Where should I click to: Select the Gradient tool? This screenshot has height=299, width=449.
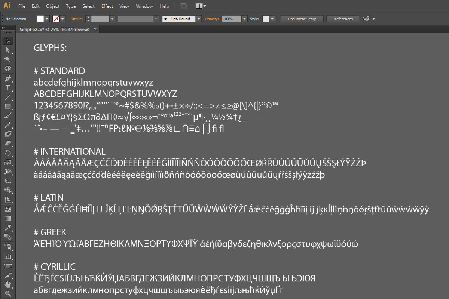click(x=8, y=219)
